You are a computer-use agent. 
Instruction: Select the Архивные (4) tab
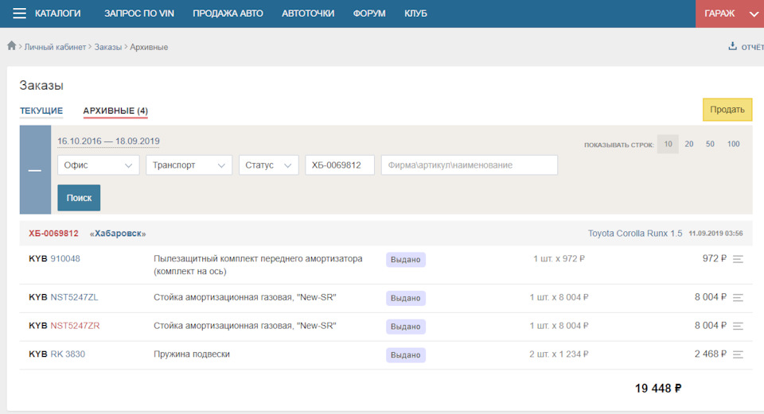point(115,111)
